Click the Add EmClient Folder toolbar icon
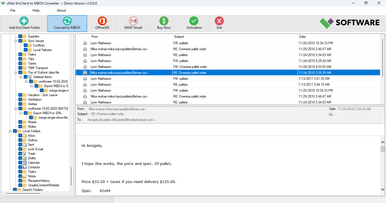The height and width of the screenshot is (203, 386). click(24, 21)
